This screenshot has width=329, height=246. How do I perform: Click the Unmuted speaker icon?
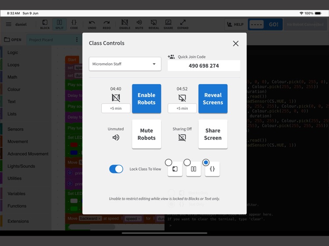coord(116,137)
